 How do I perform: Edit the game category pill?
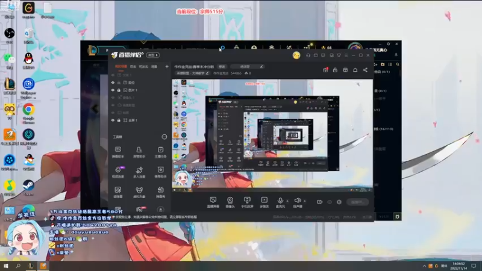coord(192,73)
